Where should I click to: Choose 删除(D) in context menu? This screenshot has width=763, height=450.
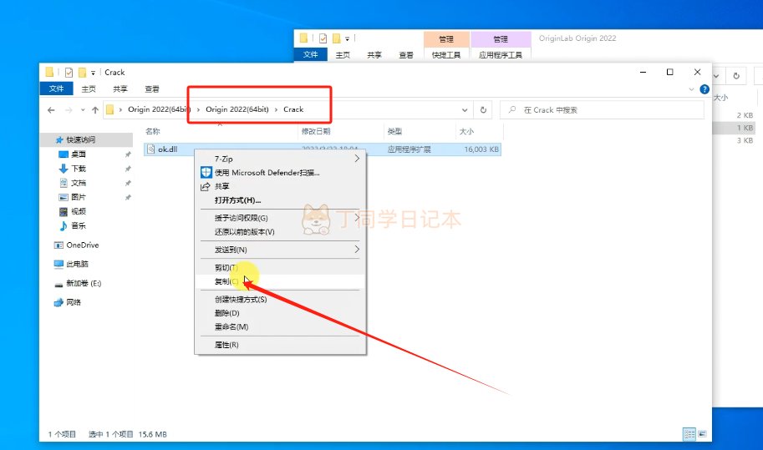coord(280,313)
